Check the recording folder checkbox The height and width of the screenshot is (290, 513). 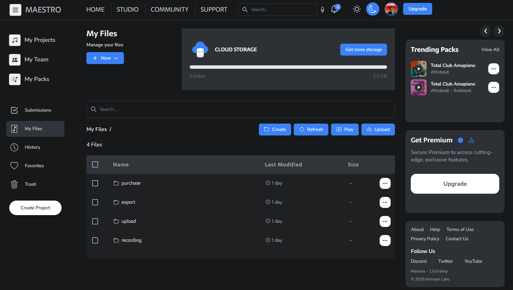click(x=95, y=240)
